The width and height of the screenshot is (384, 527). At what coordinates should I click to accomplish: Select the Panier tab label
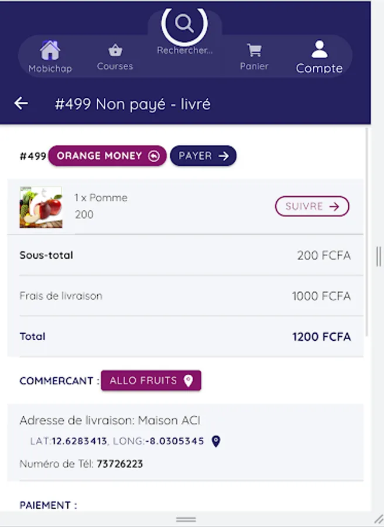tap(254, 66)
